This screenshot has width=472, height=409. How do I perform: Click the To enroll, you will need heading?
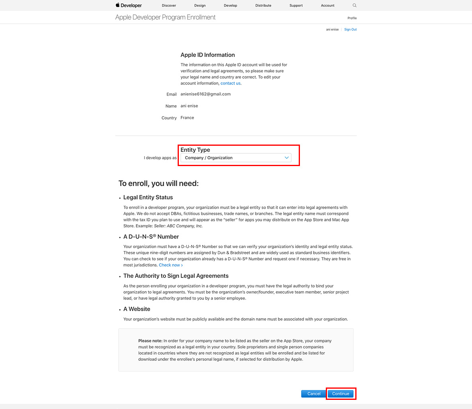[159, 184]
